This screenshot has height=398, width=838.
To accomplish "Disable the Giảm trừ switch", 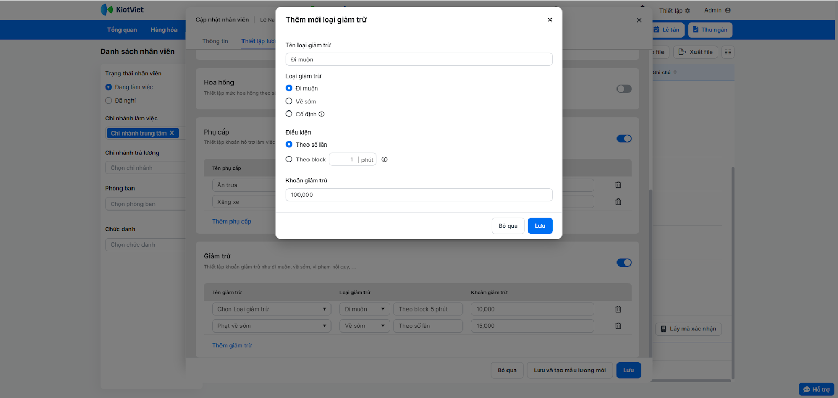I will tap(624, 262).
